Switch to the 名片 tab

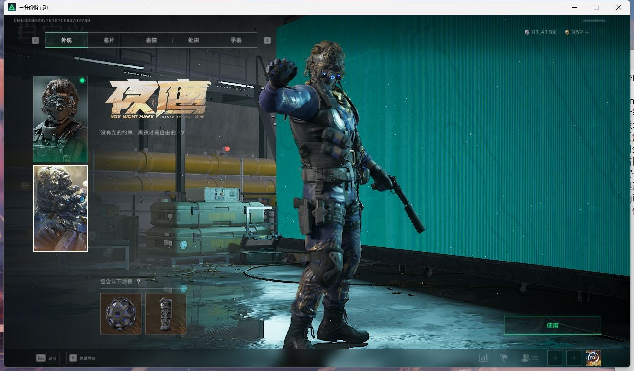coord(109,40)
